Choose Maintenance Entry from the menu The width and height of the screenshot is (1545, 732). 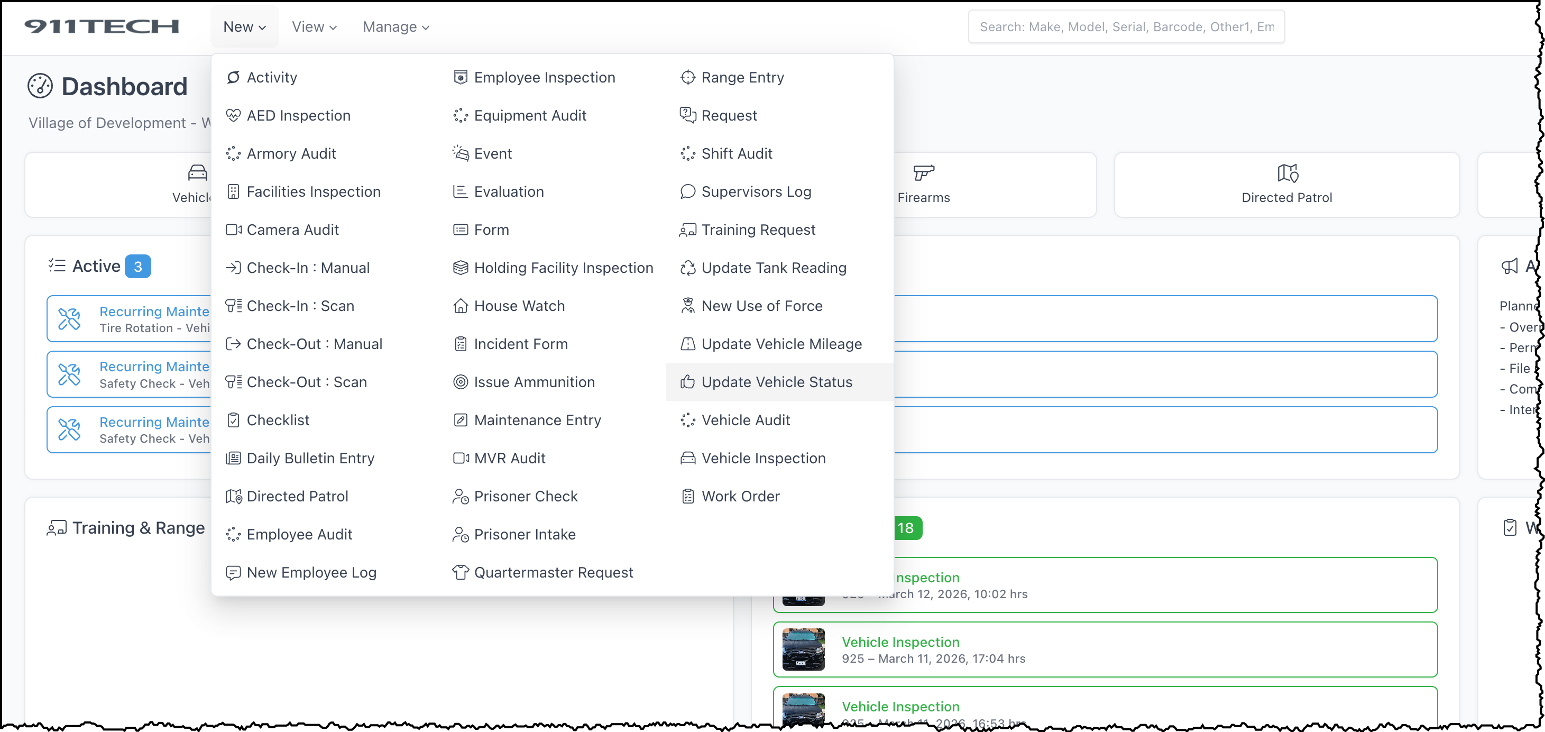click(x=537, y=420)
